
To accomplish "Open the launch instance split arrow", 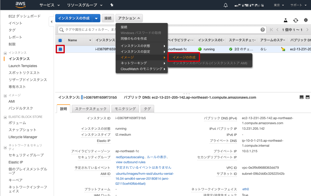I will (96, 18).
